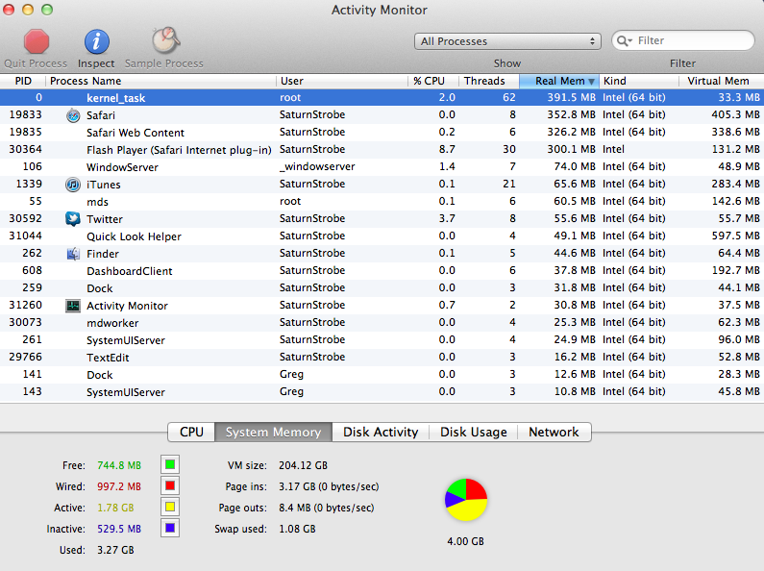Switch to the CPU tab
The image size is (764, 571).
tap(191, 433)
